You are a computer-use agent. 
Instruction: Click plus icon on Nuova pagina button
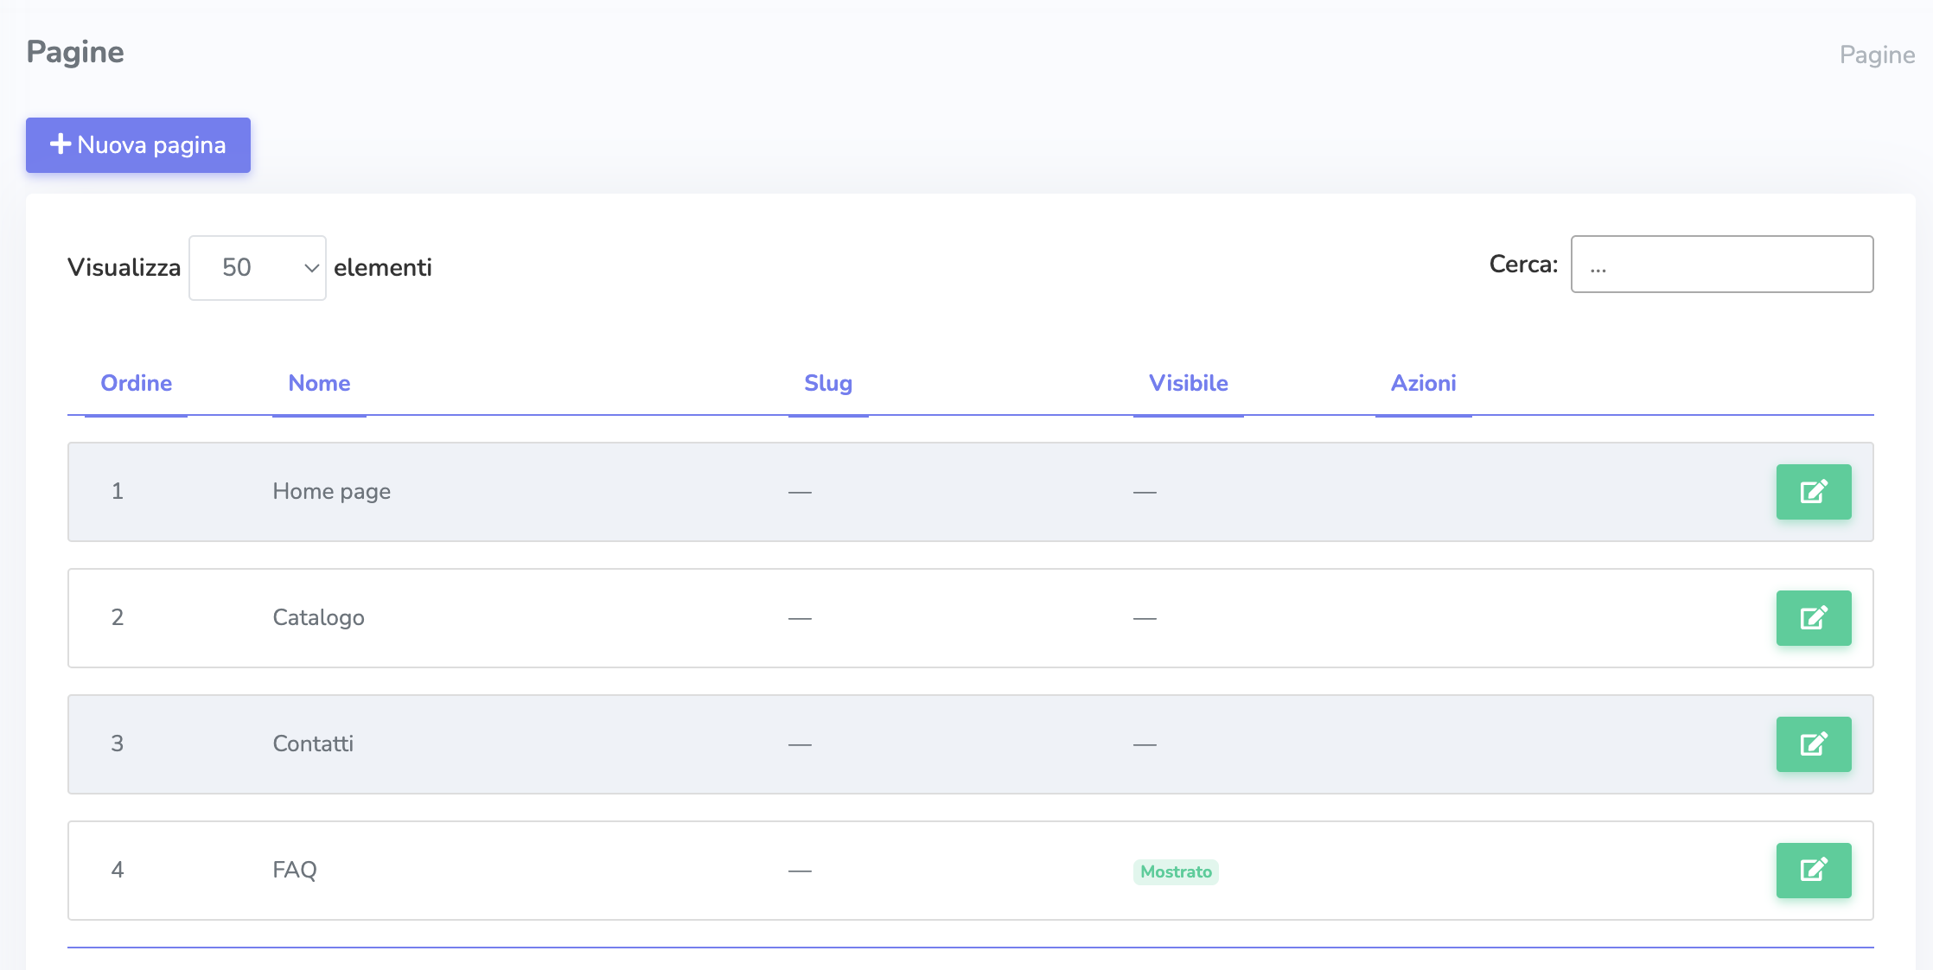60,144
